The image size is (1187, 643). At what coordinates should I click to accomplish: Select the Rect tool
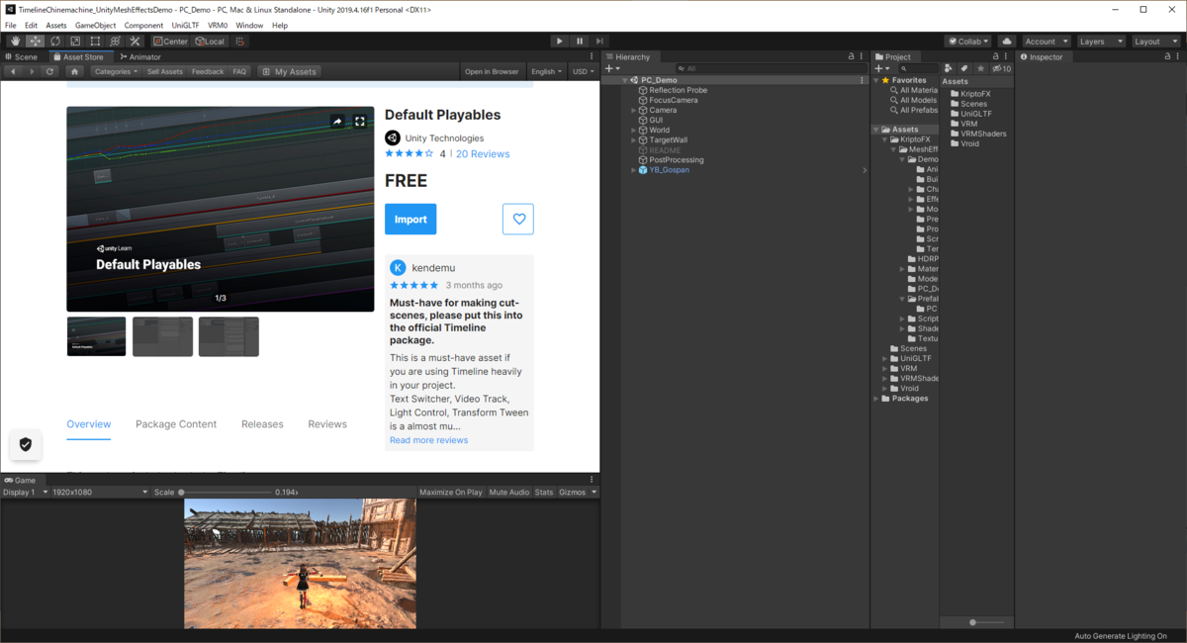tap(95, 42)
